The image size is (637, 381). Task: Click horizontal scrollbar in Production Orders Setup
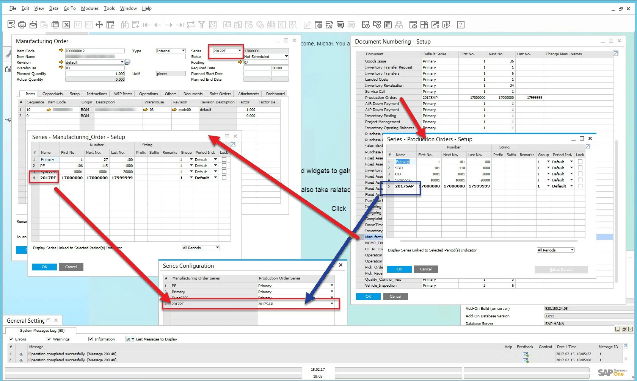click(489, 241)
